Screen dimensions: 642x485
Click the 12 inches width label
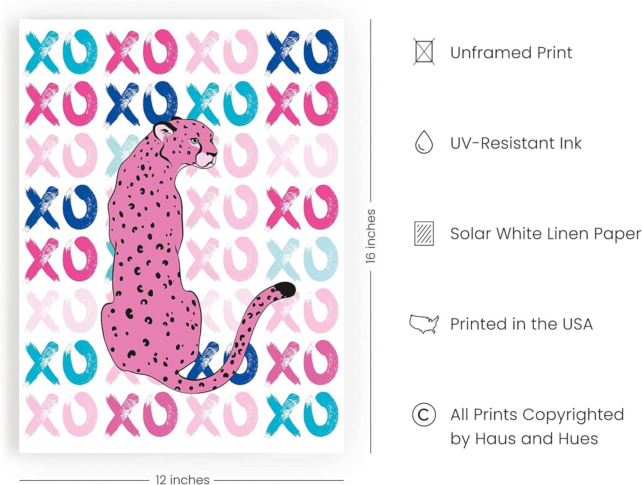coord(182,479)
